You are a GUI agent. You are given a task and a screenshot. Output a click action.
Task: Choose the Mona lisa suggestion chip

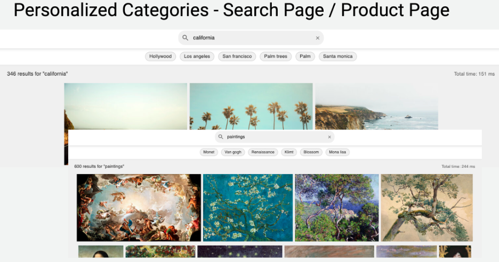tap(337, 152)
